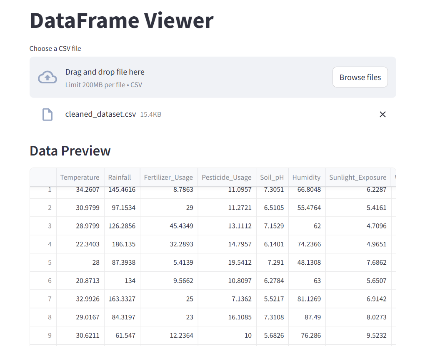Screen dimensions: 425x346
Task: Select the Fertilizer_Usage column header
Action: [x=169, y=177]
